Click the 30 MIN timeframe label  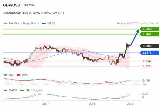coord(29,5)
